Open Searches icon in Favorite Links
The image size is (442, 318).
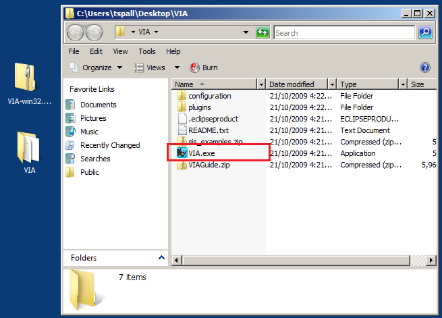70,159
